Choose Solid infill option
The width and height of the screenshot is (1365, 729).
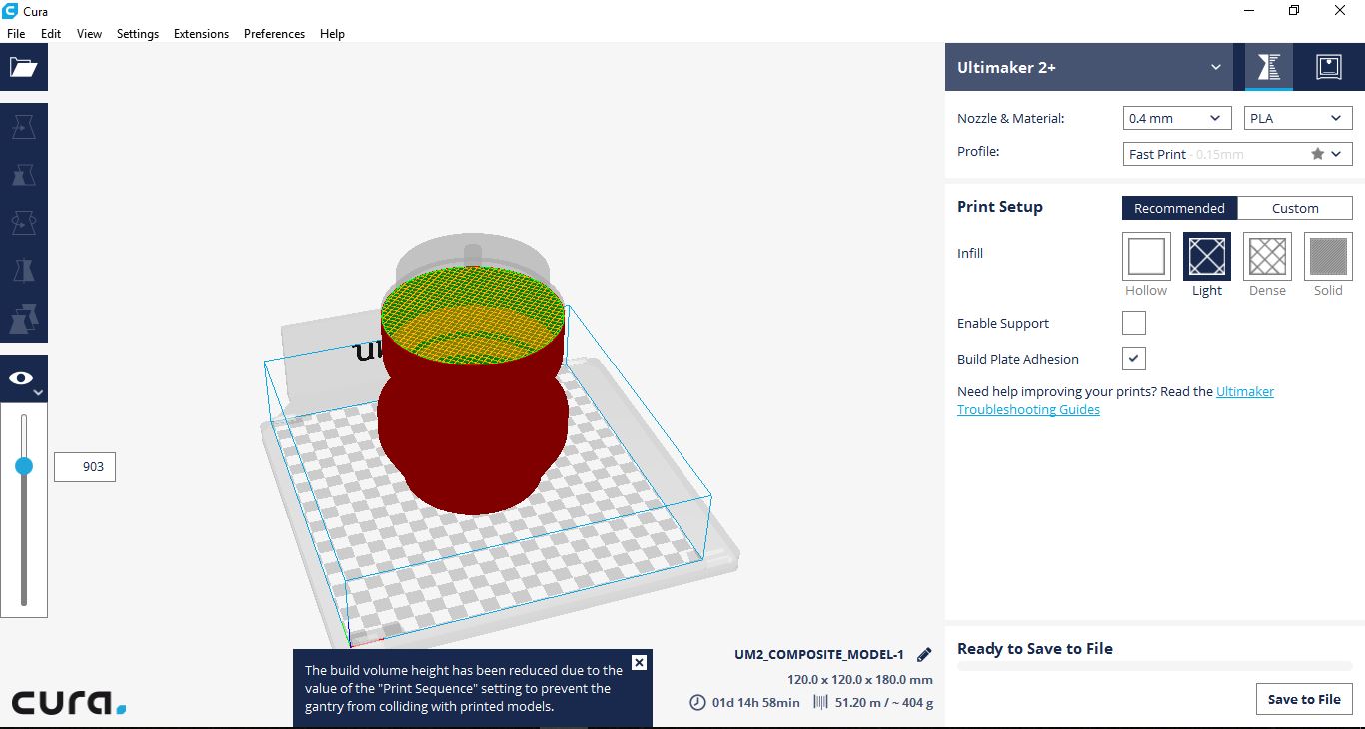pyautogui.click(x=1328, y=256)
